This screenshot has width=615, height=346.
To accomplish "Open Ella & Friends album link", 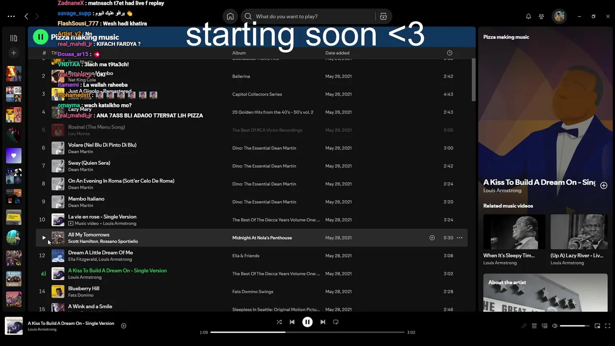I will 246,256.
